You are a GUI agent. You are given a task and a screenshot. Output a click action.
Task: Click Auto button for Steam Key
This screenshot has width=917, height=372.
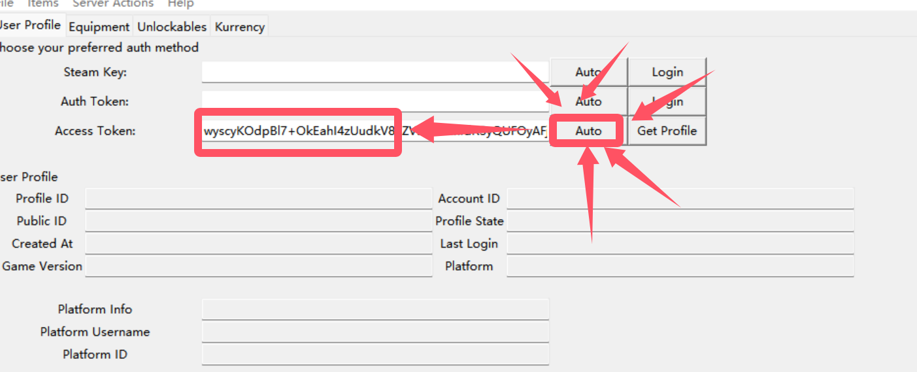point(588,72)
